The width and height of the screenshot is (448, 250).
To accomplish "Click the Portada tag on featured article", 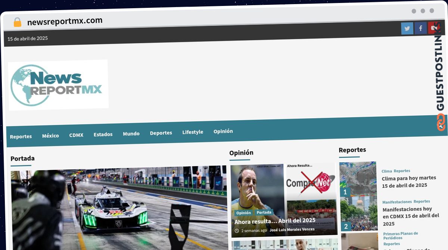I will pos(264,212).
